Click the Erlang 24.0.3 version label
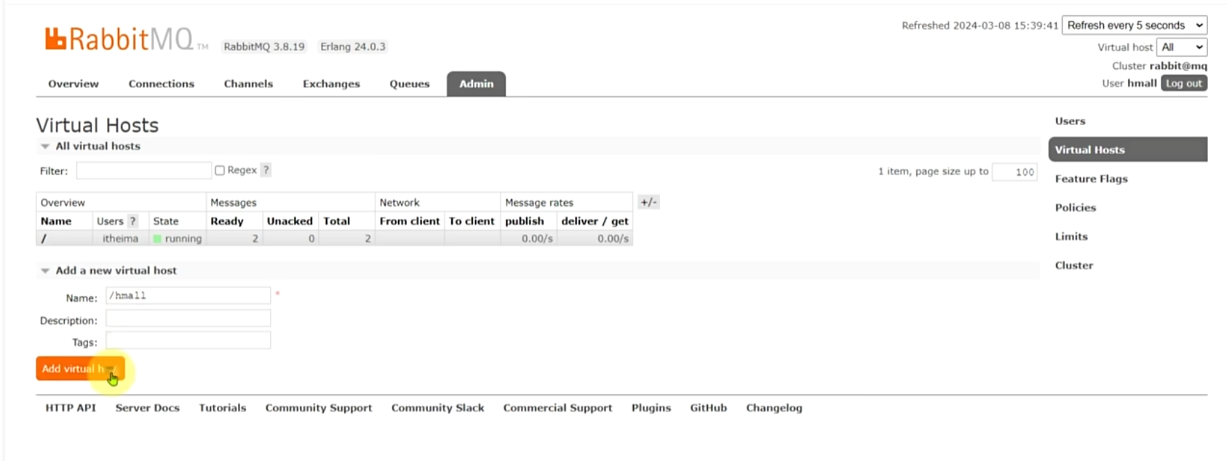Image resolution: width=1227 pixels, height=461 pixels. pos(353,47)
